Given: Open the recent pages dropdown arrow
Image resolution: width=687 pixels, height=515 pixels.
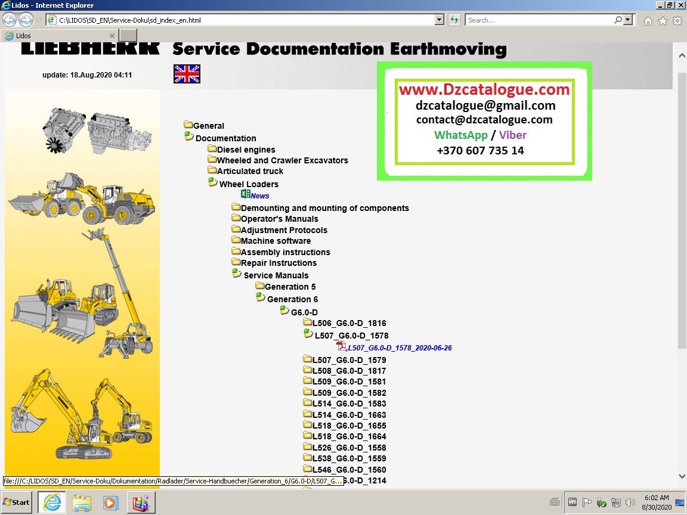Looking at the screenshot, I should [x=39, y=20].
